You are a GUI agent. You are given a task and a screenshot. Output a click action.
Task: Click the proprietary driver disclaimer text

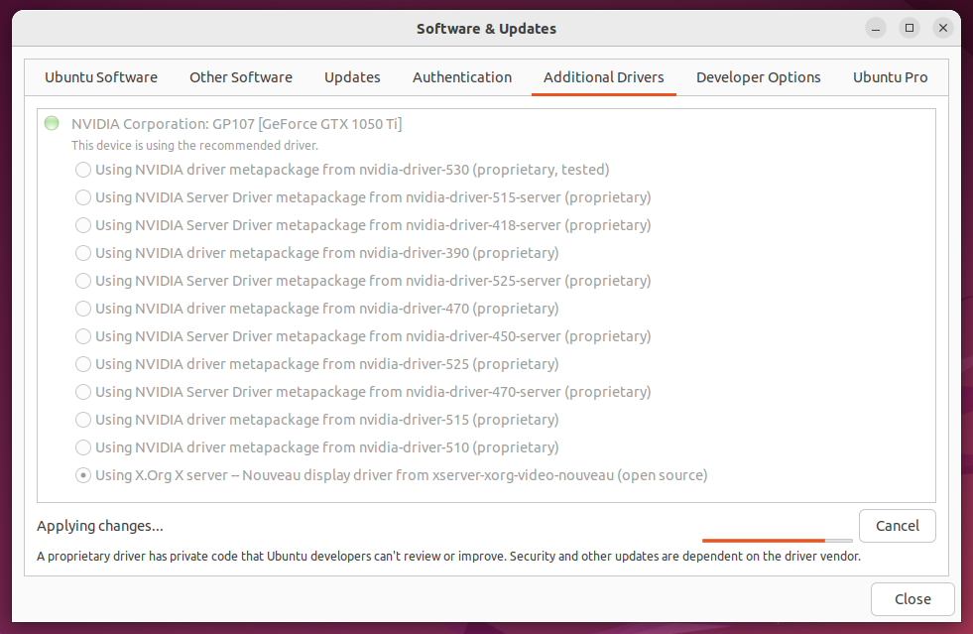click(448, 557)
